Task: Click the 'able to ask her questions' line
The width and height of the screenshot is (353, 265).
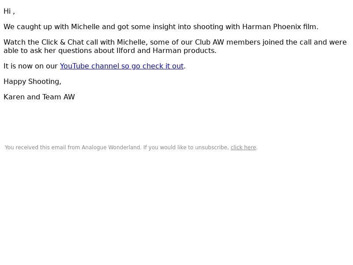Action: 110,51
